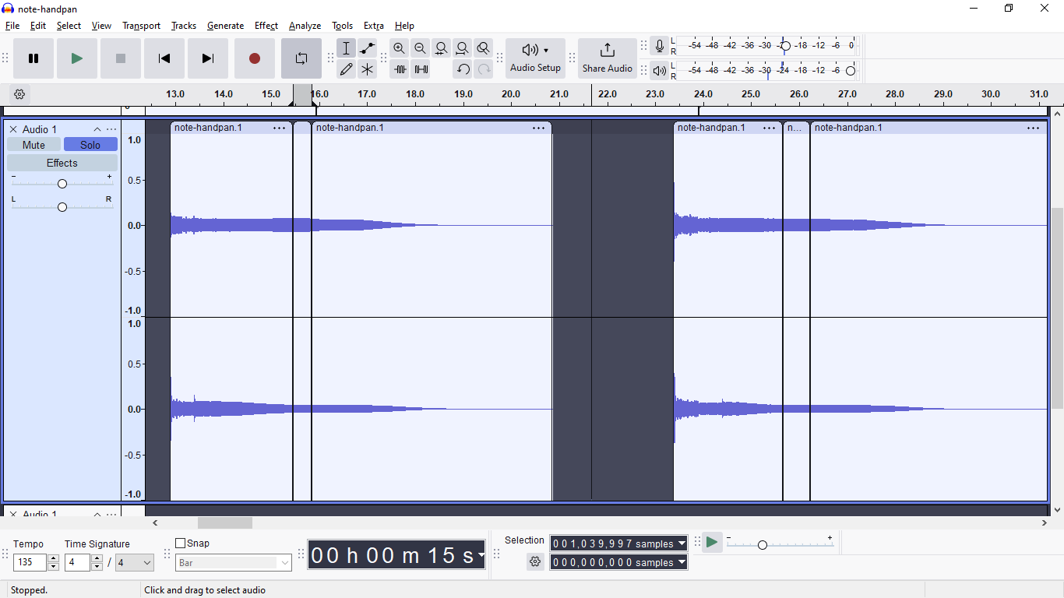The image size is (1064, 598).
Task: Open the Analyze menu
Action: [x=305, y=26]
